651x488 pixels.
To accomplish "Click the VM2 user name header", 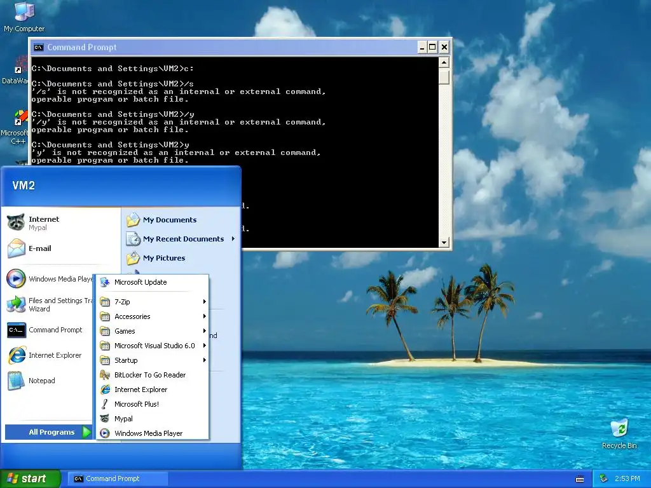I will 24,186.
